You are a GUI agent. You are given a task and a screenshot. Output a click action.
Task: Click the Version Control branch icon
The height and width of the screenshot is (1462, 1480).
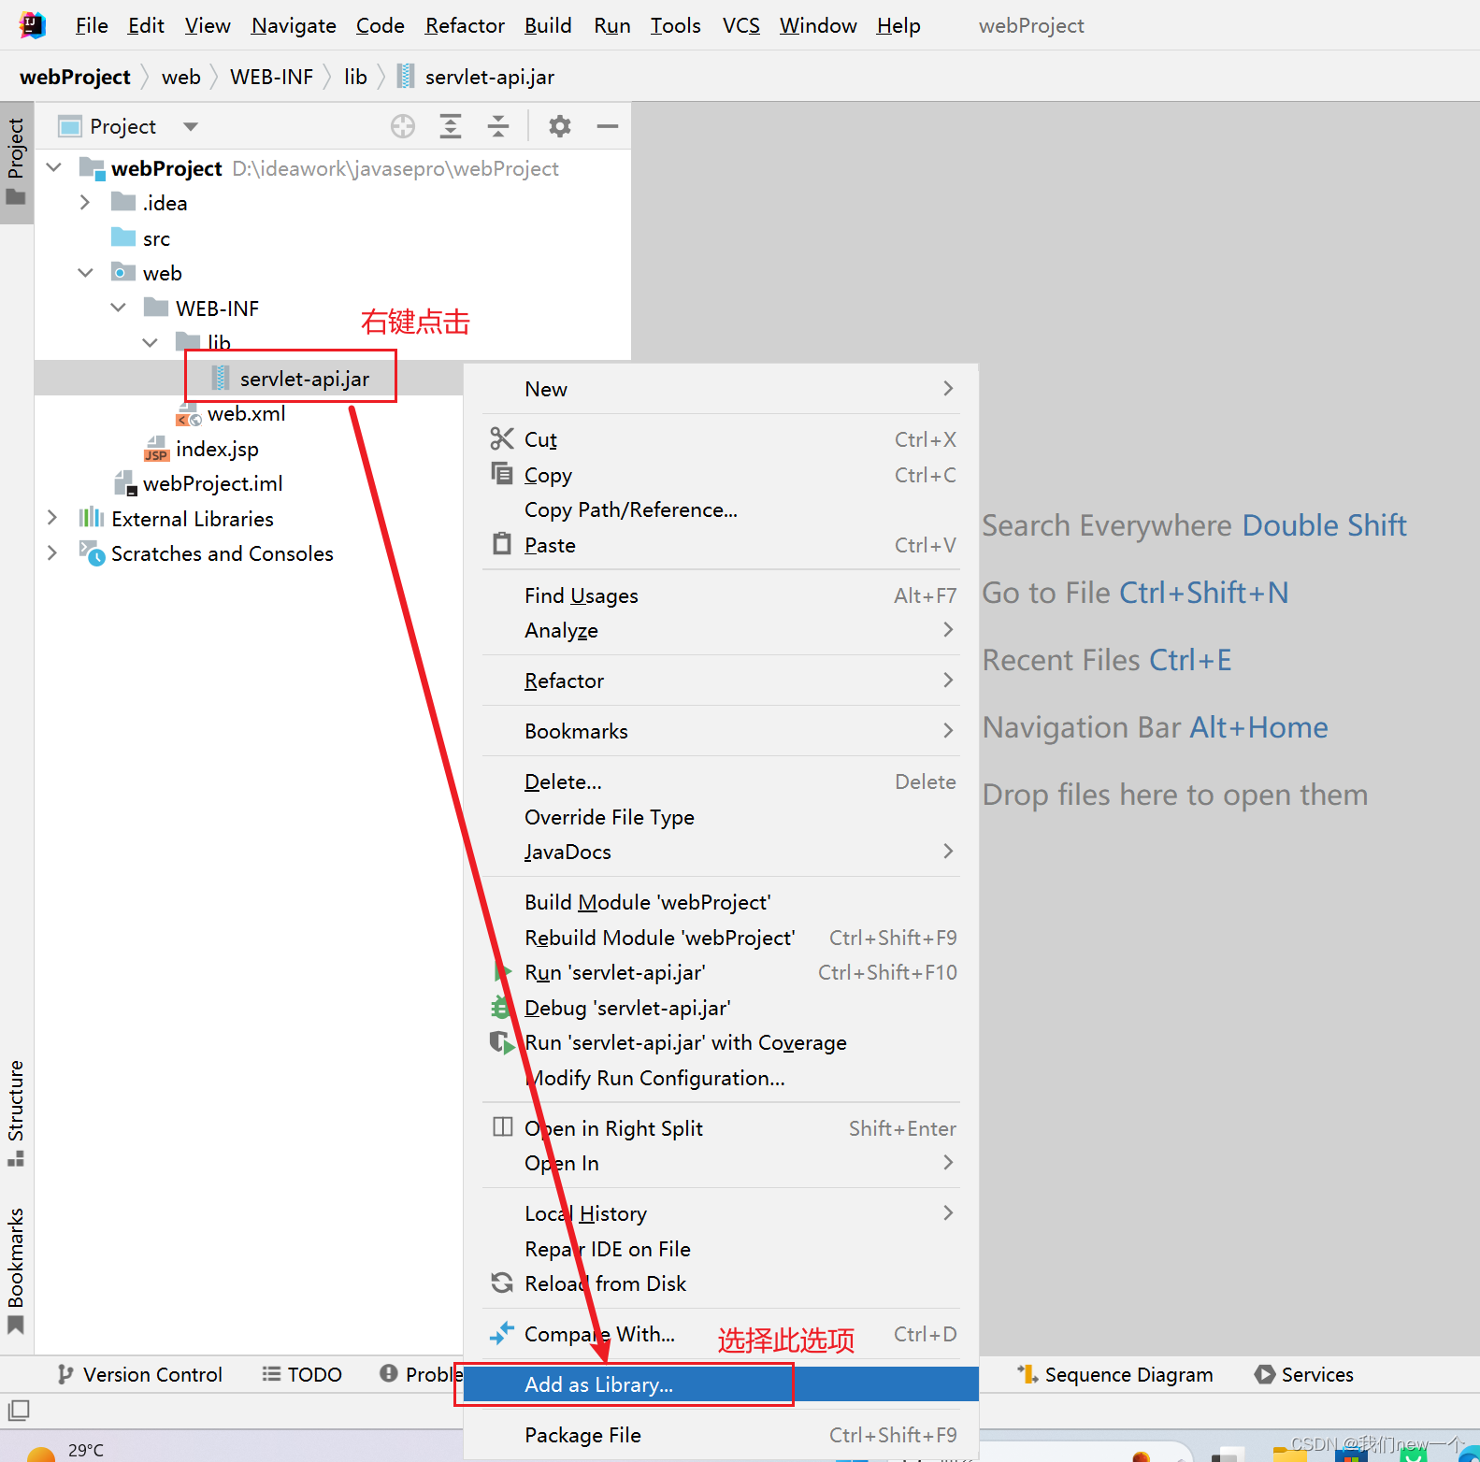pos(65,1374)
